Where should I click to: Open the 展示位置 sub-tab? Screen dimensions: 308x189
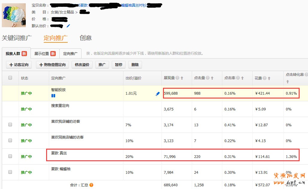(x=42, y=53)
